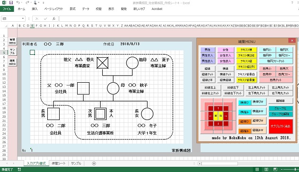Image resolution: width=299 pixels, height=172 pixels.
Task: Open the touch mode dropdown arrow
Action: click(x=38, y=3)
